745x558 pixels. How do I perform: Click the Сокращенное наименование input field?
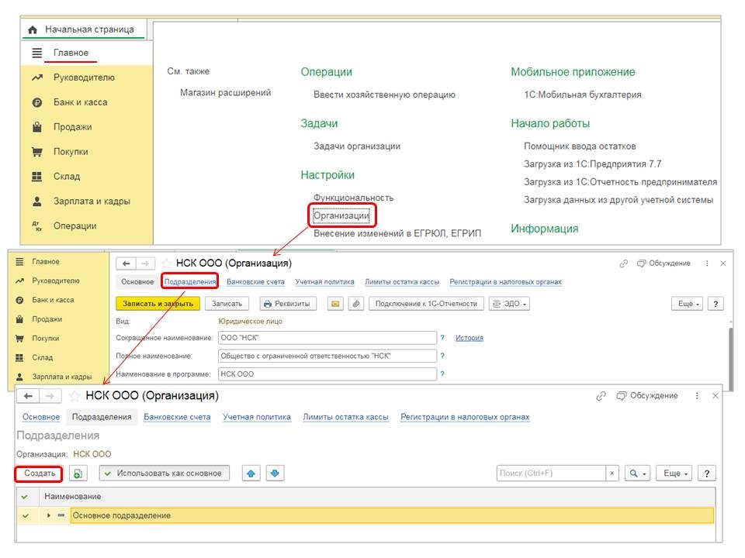[327, 338]
